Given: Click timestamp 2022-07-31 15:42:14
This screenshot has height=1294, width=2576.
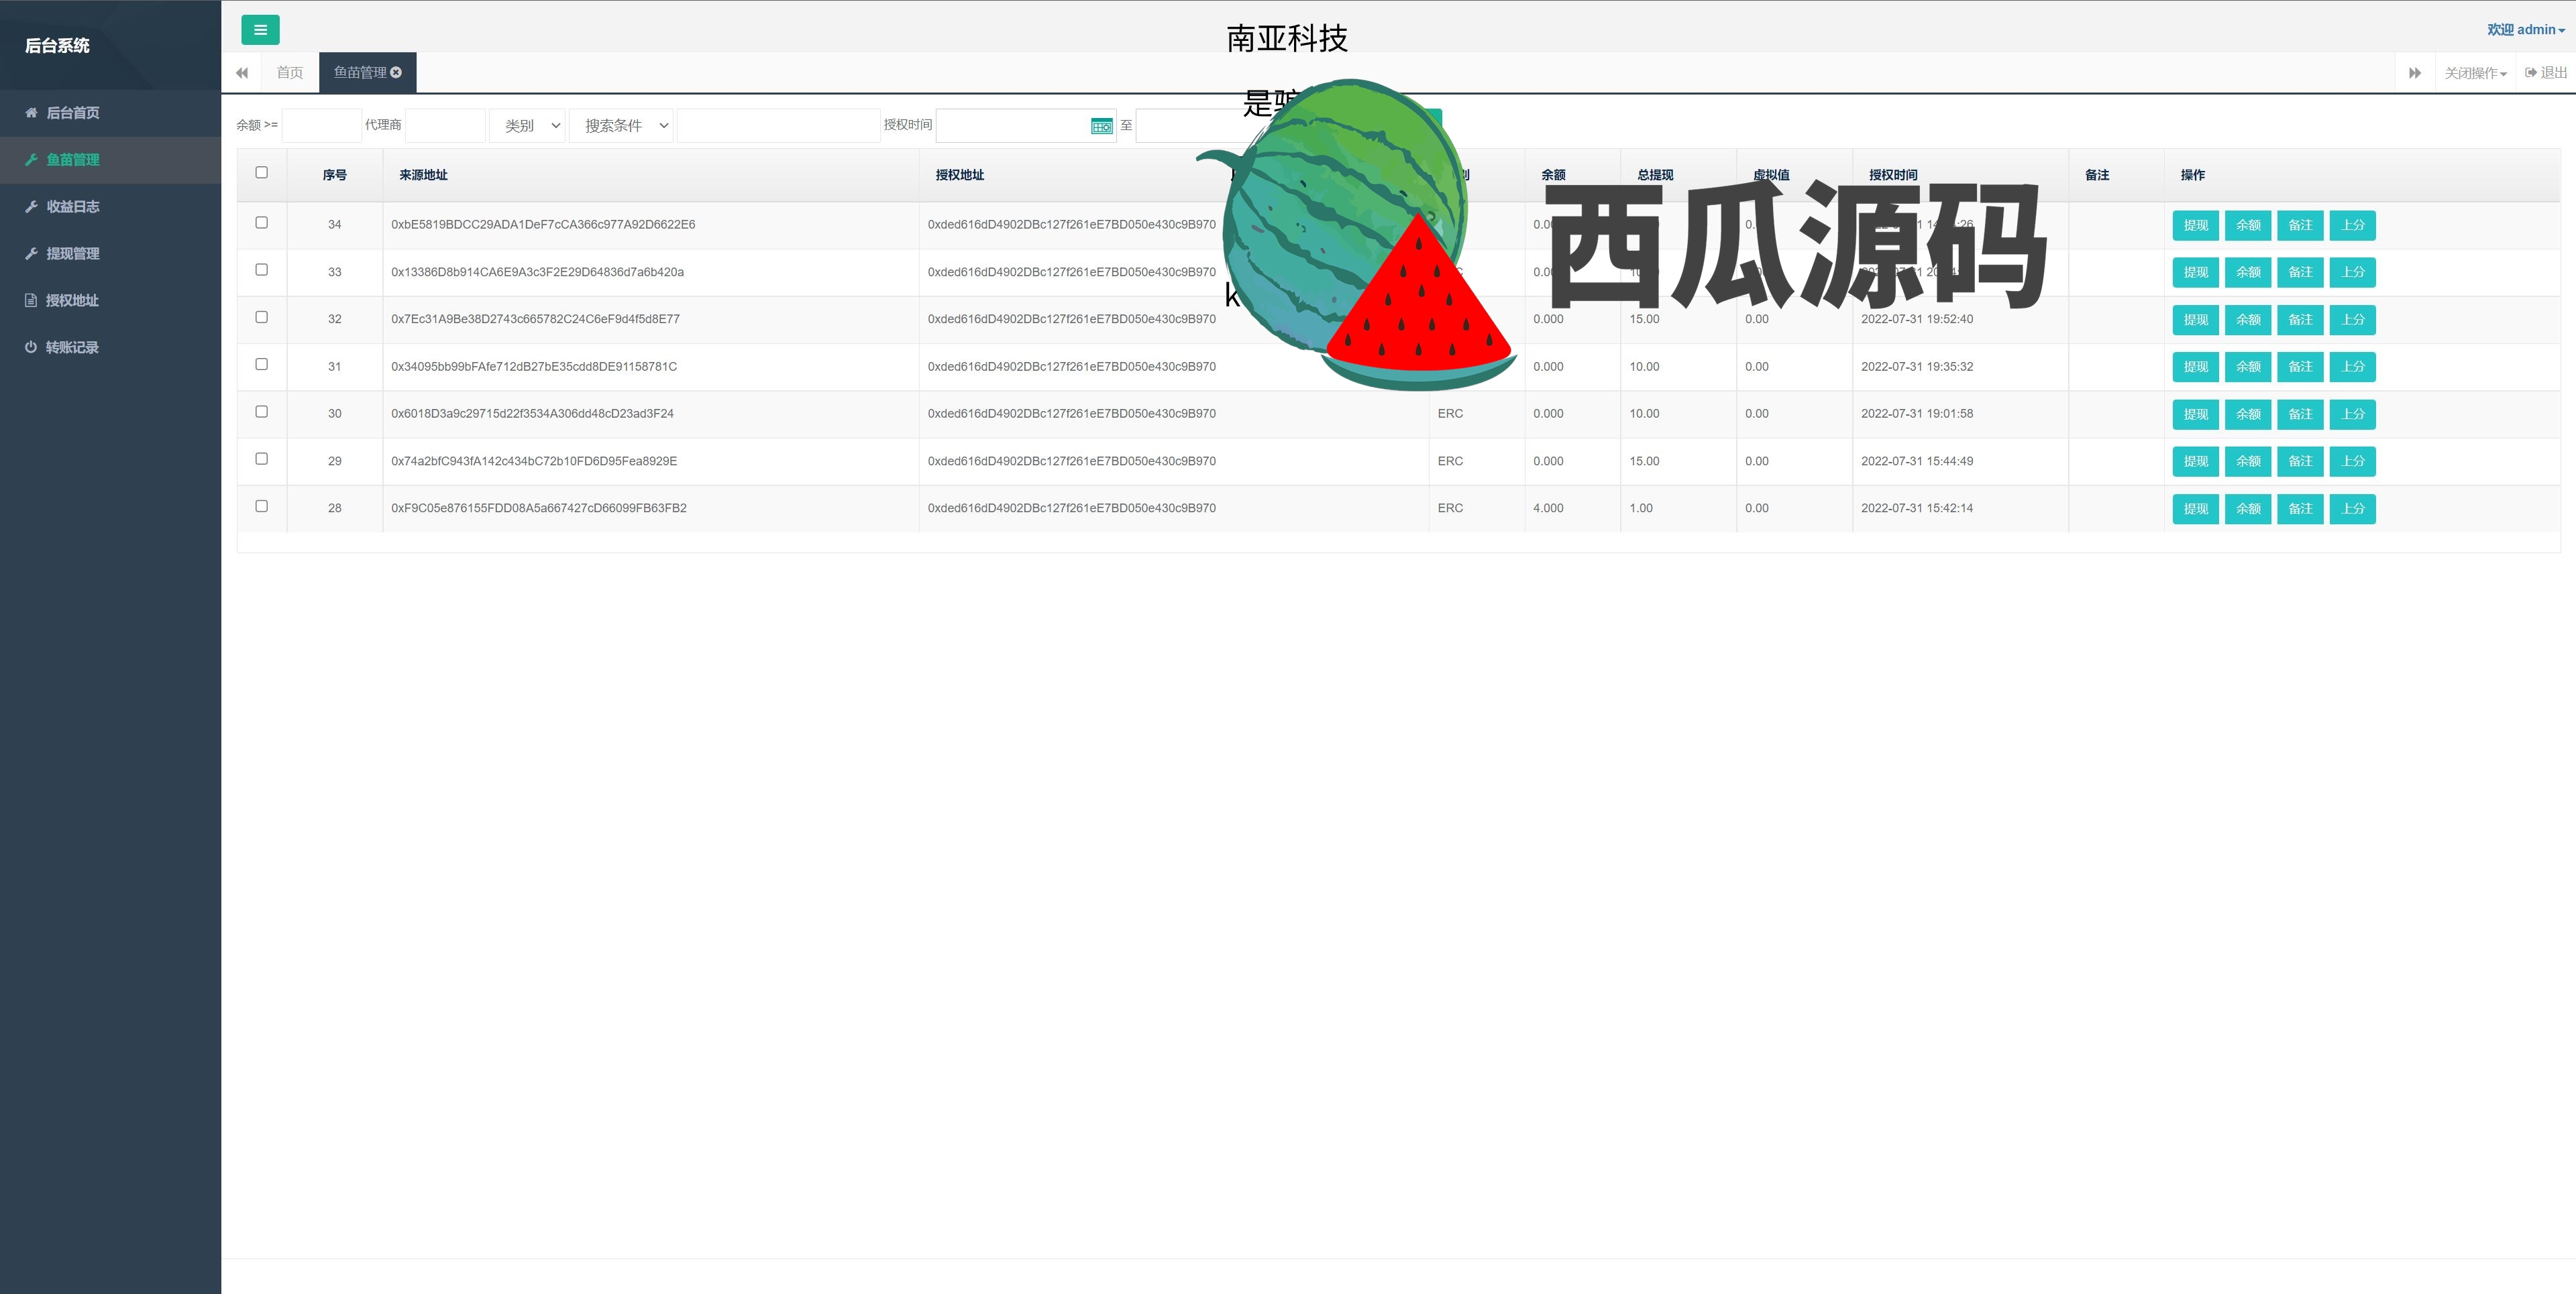Looking at the screenshot, I should pos(1917,509).
